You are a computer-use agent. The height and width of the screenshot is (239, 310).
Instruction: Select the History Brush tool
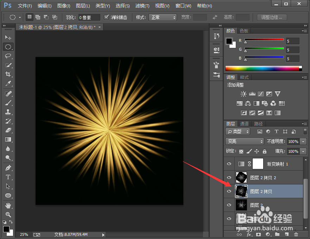(8, 121)
